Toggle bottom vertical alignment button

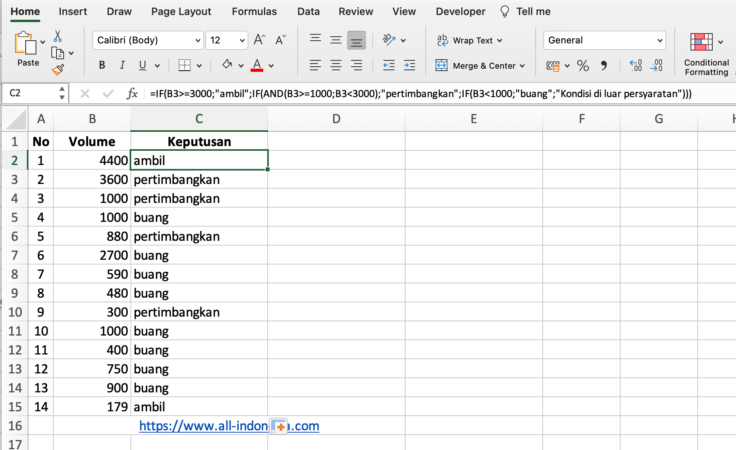pos(356,40)
